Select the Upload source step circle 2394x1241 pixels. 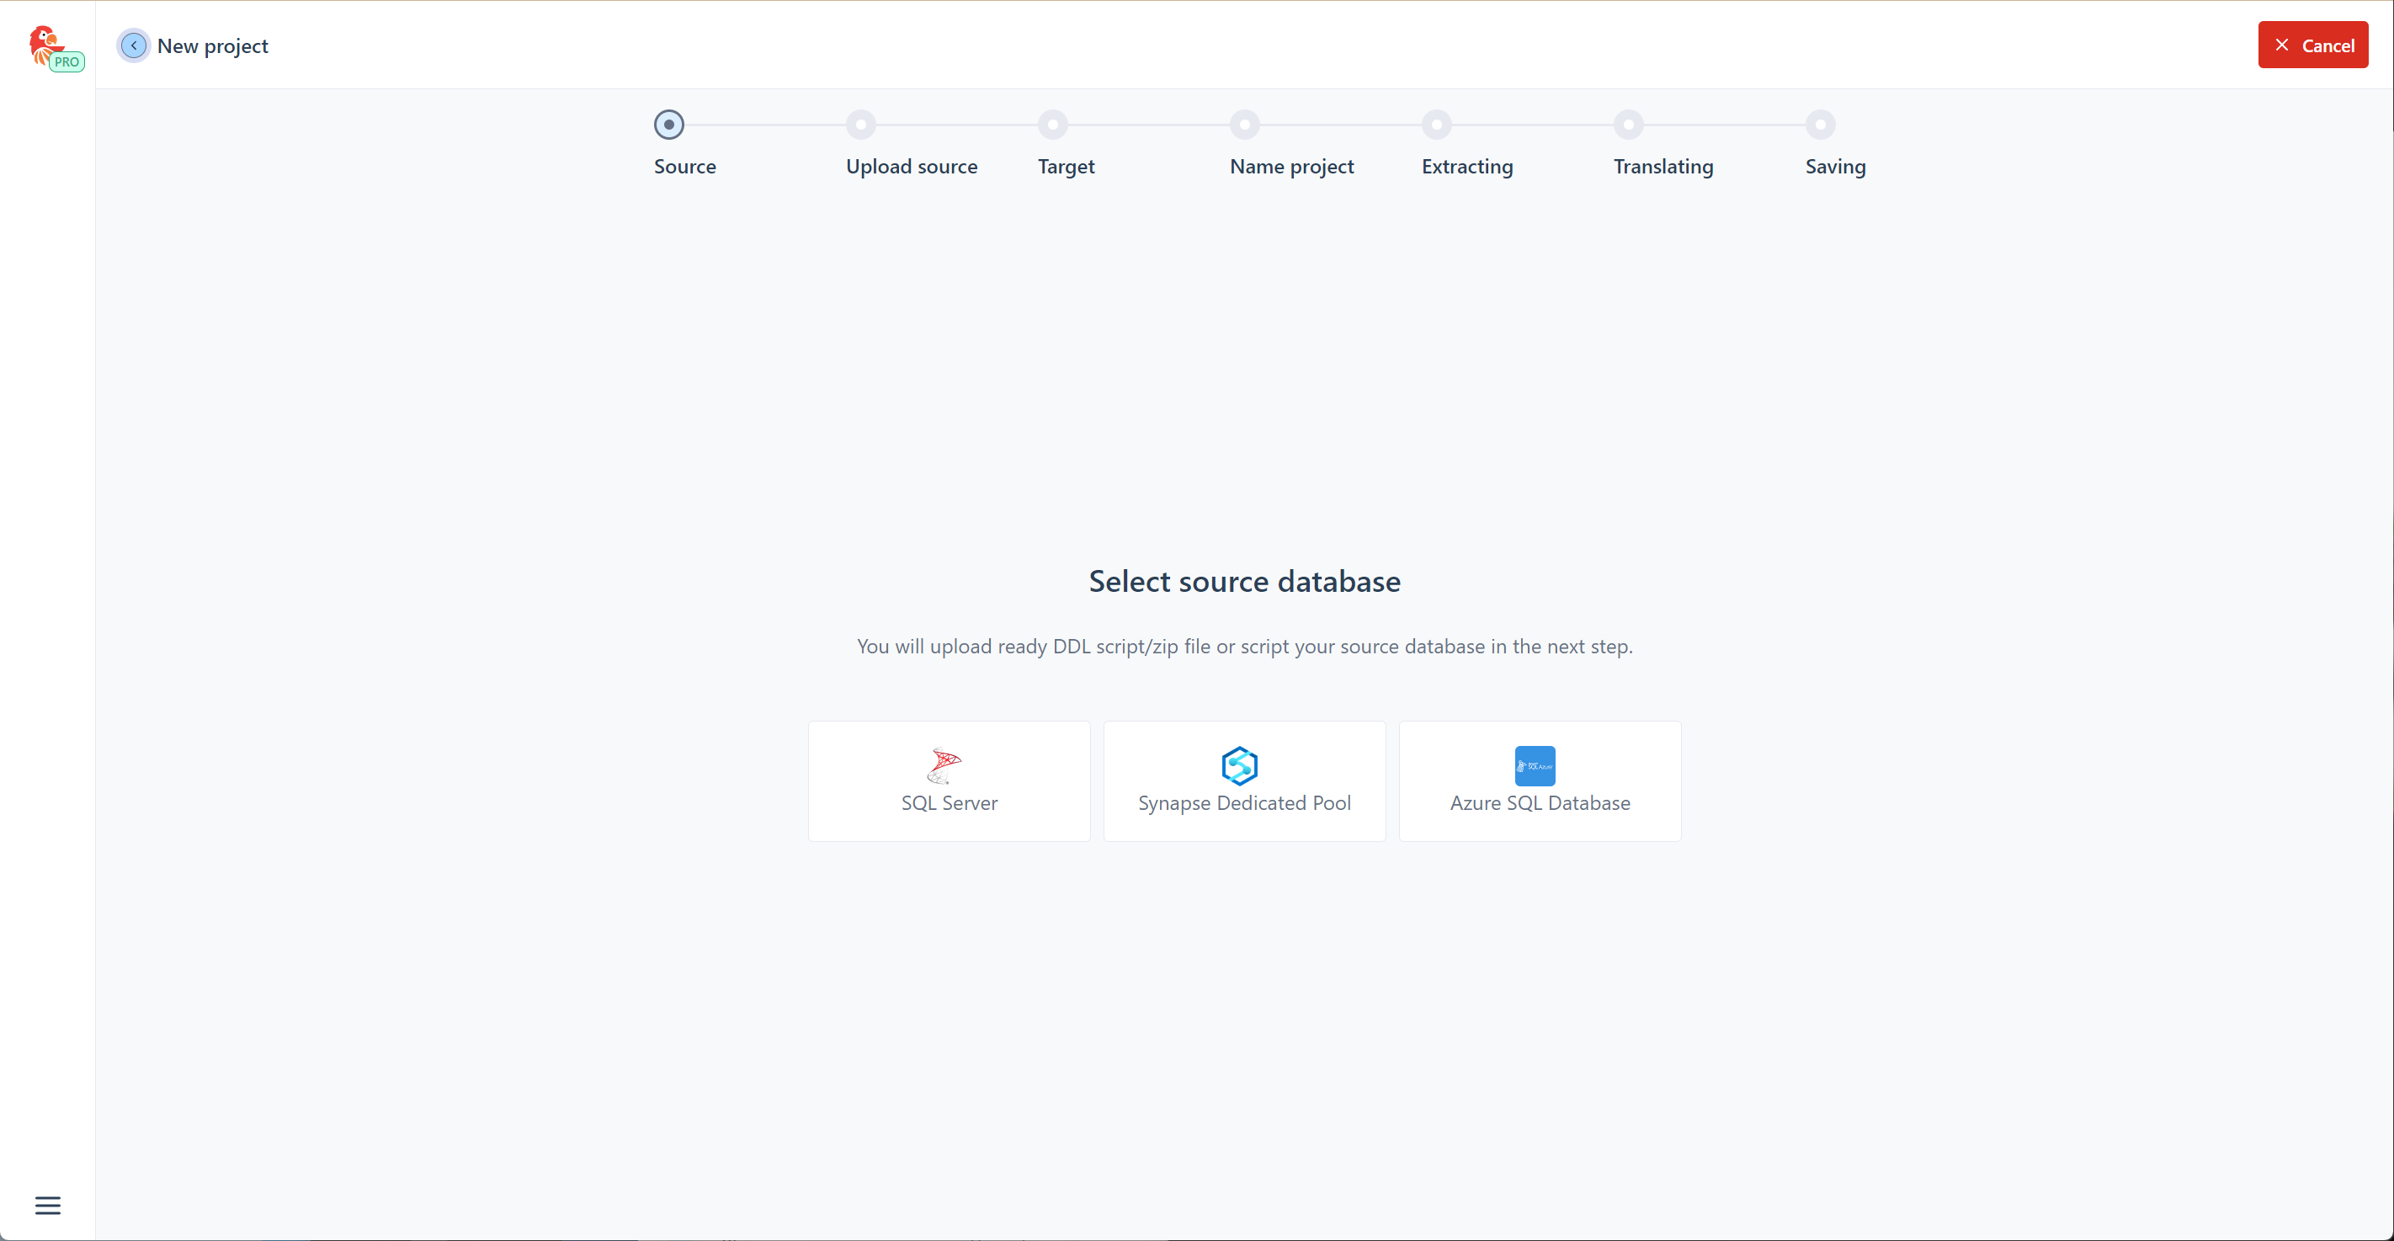[860, 125]
